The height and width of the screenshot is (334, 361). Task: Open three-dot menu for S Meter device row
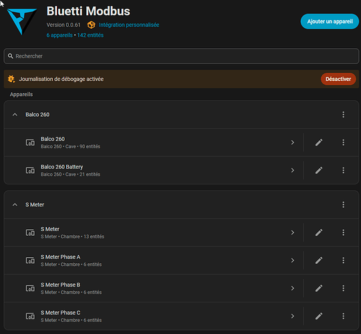(x=343, y=232)
